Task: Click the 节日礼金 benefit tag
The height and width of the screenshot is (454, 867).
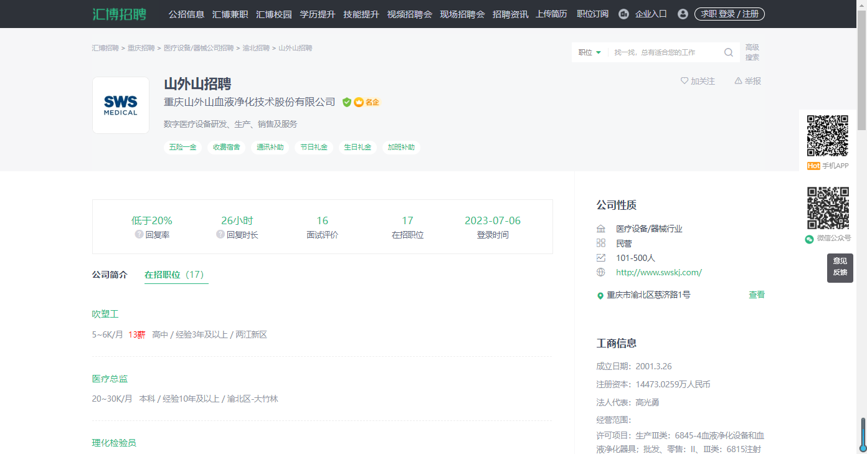Action: coord(314,148)
